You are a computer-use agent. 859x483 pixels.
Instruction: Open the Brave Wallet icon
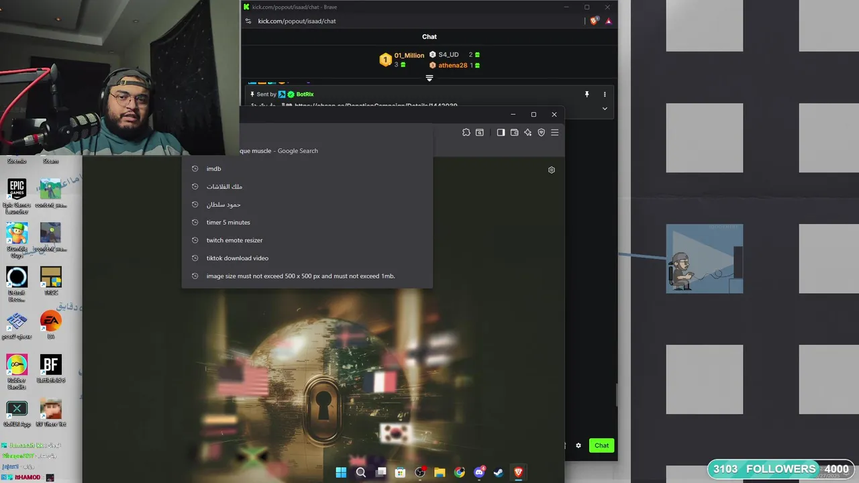click(514, 133)
